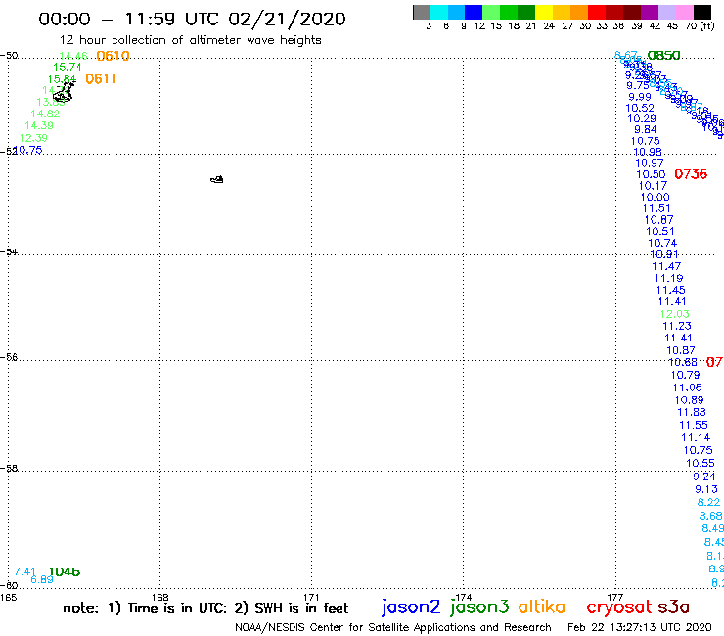Click the jason2 satellite label

411,607
